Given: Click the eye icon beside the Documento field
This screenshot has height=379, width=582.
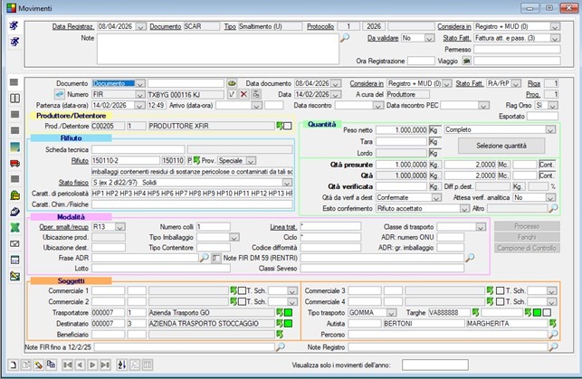Looking at the screenshot, I should (232, 83).
